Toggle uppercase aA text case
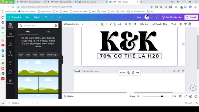The width and height of the screenshot is (199, 112). (x=119, y=24)
